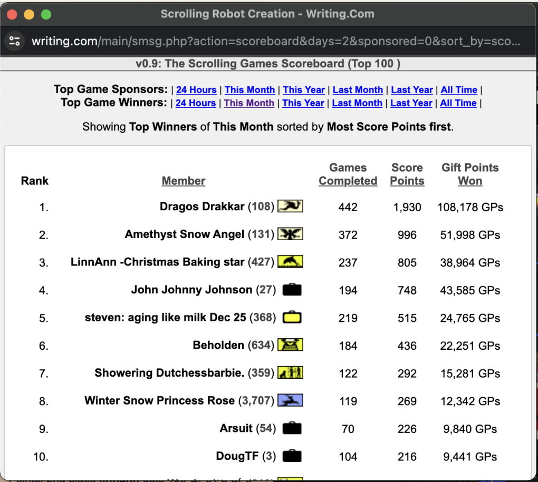The image size is (538, 482).
Task: Click Showering Dutchessbarbie's yellow case icon
Action: (x=290, y=373)
